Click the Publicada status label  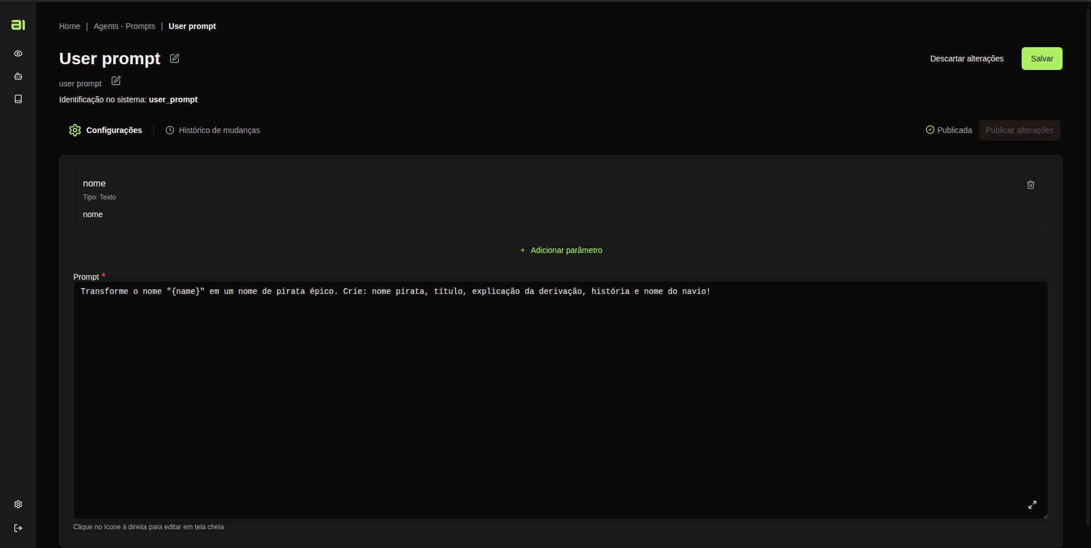click(955, 130)
